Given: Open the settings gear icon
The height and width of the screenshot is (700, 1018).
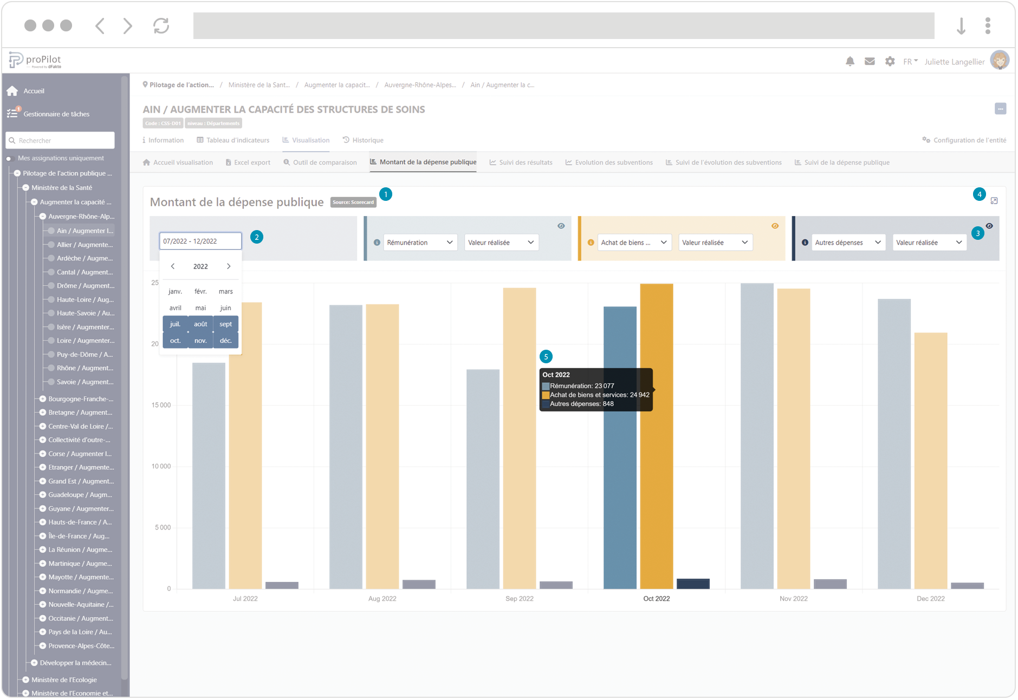Looking at the screenshot, I should click(x=890, y=62).
